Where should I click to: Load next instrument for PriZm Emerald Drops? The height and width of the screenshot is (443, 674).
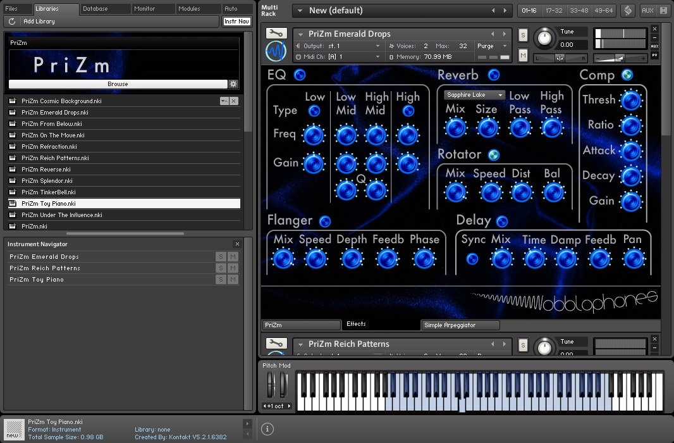pos(504,34)
